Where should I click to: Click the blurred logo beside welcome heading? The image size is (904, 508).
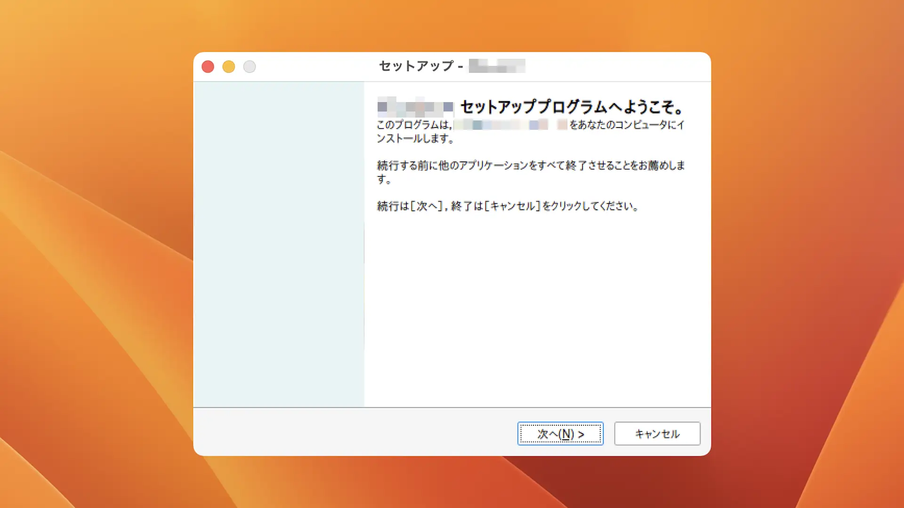point(414,107)
